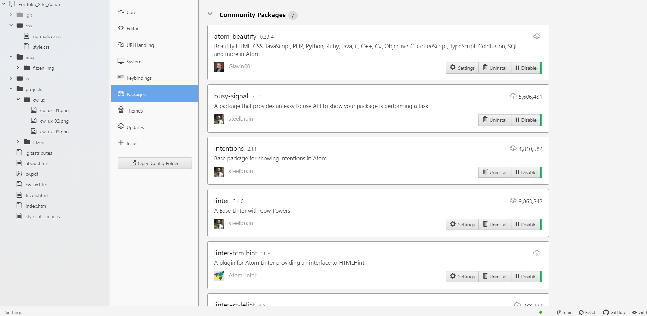Open normalize.css file
The width and height of the screenshot is (647, 316).
point(47,36)
